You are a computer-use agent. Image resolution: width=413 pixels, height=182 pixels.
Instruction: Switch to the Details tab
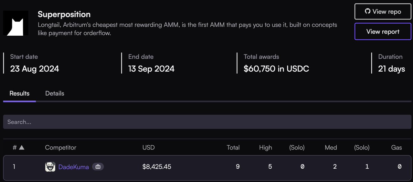55,93
